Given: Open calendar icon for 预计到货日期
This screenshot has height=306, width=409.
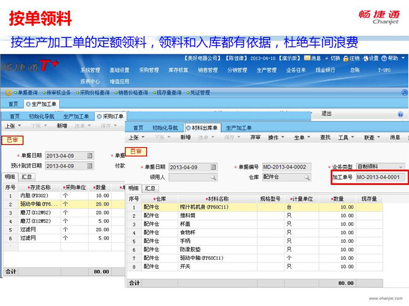Looking at the screenshot, I should pyautogui.click(x=90, y=166).
